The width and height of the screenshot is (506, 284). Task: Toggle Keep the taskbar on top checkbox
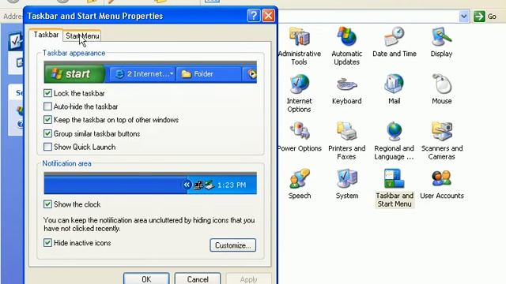pos(47,120)
